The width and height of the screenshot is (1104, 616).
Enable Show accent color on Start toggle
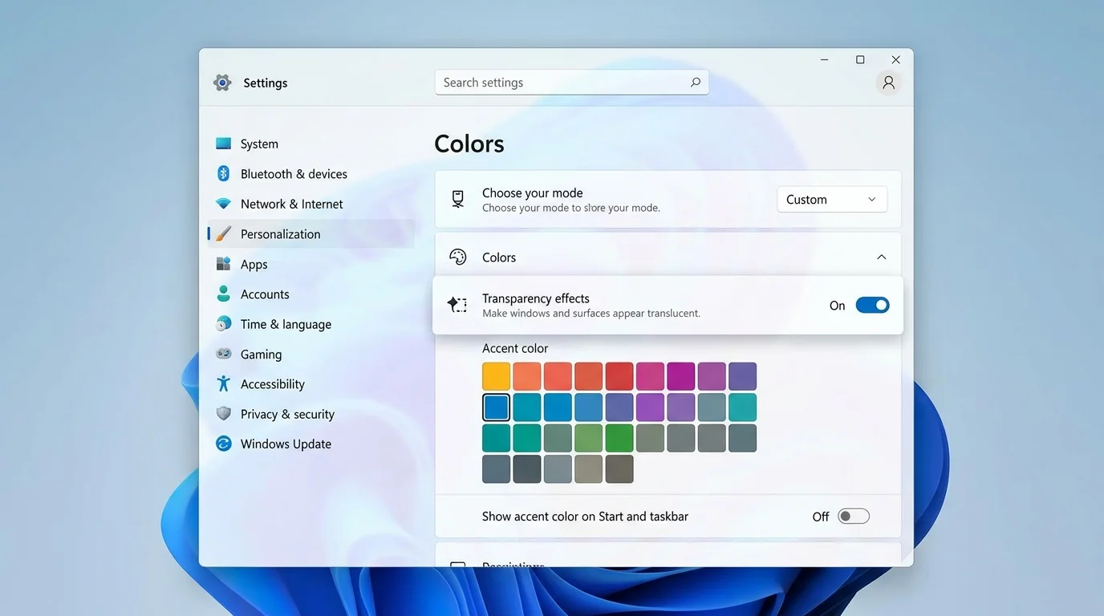(854, 517)
